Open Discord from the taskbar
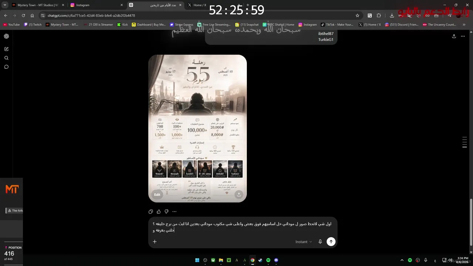This screenshot has width=473, height=266. (x=276, y=260)
